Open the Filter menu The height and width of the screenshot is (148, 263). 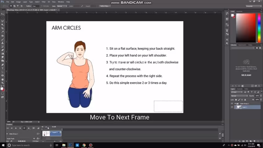[44, 2]
